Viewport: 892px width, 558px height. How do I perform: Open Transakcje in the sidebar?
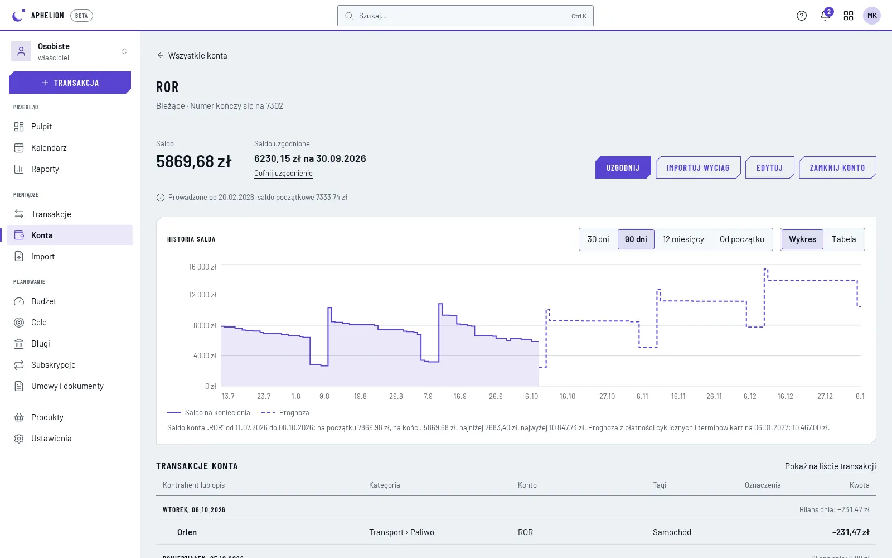click(70, 214)
